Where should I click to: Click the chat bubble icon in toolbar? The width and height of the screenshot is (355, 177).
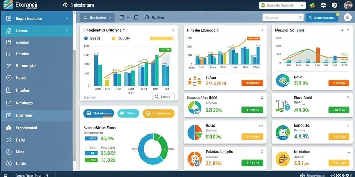point(136,17)
